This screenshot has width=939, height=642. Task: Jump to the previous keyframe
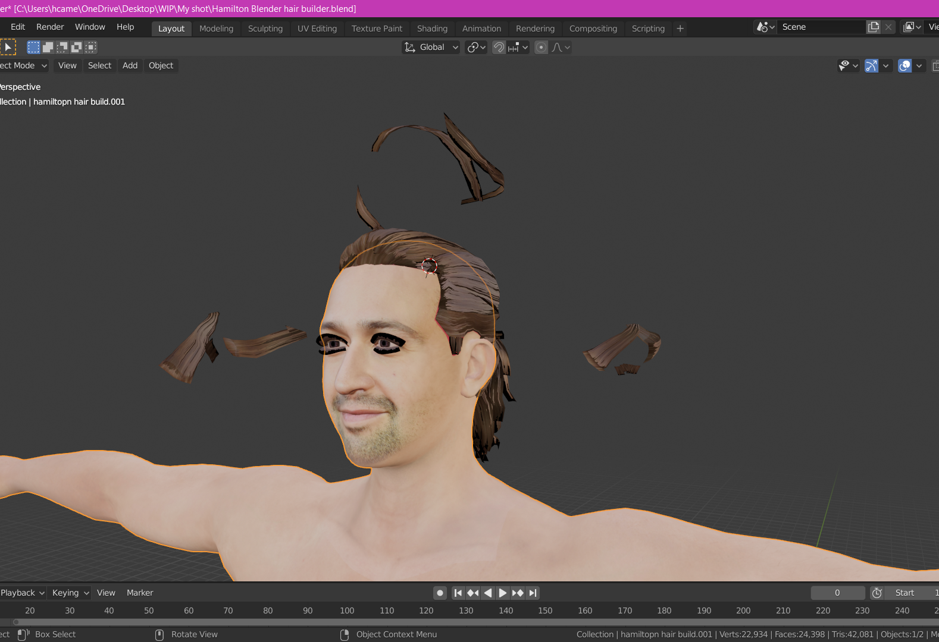pyautogui.click(x=473, y=593)
